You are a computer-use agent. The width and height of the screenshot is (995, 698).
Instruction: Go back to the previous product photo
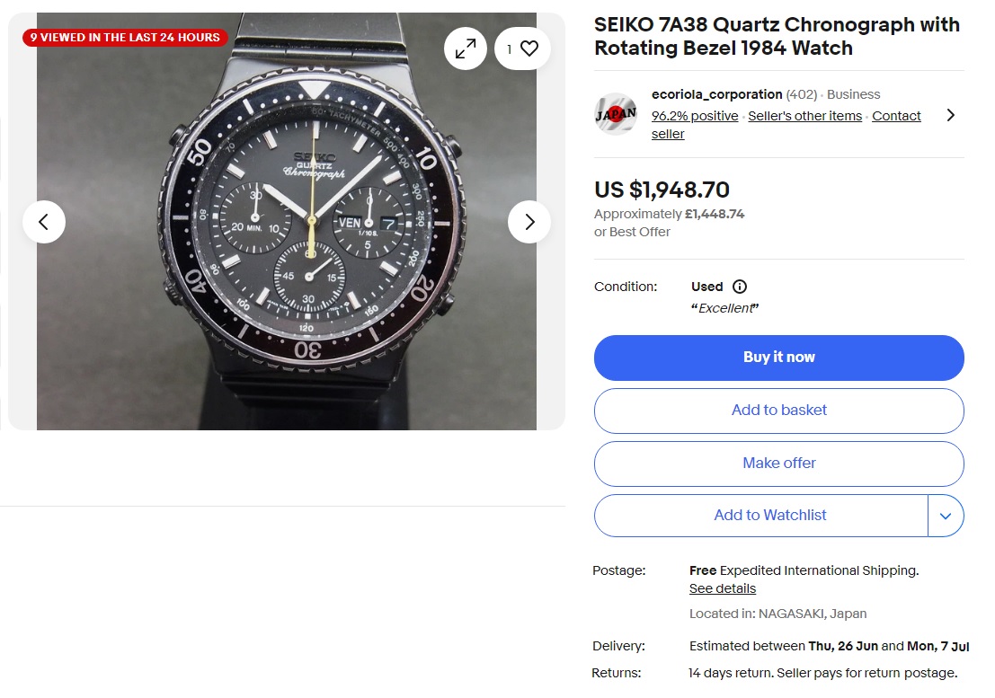click(44, 222)
